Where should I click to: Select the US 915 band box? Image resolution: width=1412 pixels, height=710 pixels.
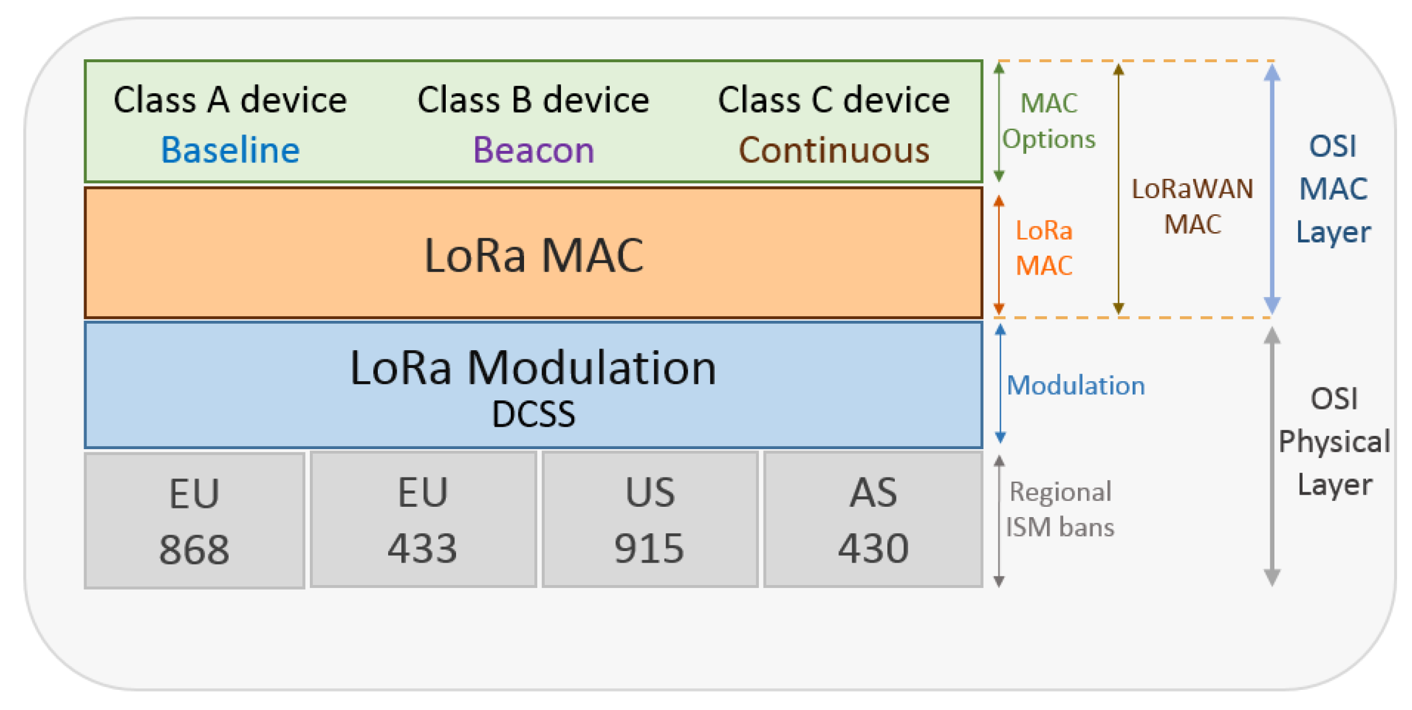point(650,519)
